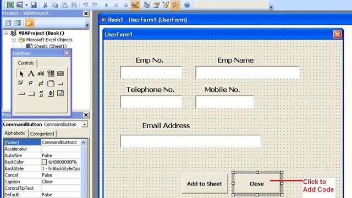Image resolution: width=352 pixels, height=198 pixels.
Task: Pick the ComboBox tool in the Toolbox
Action: [51, 74]
